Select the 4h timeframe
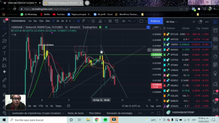The height and width of the screenshot is (123, 219). (62, 21)
